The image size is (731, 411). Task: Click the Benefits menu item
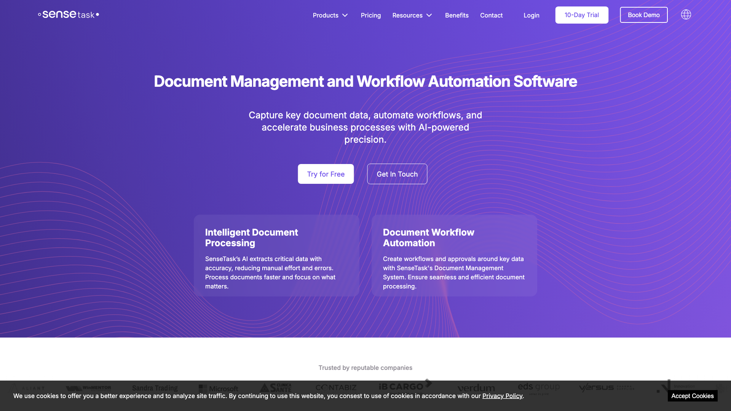click(x=457, y=15)
